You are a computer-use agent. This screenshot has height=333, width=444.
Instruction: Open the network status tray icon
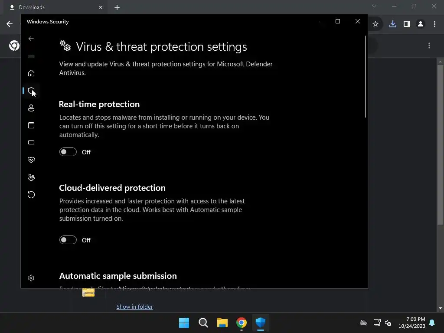click(377, 323)
